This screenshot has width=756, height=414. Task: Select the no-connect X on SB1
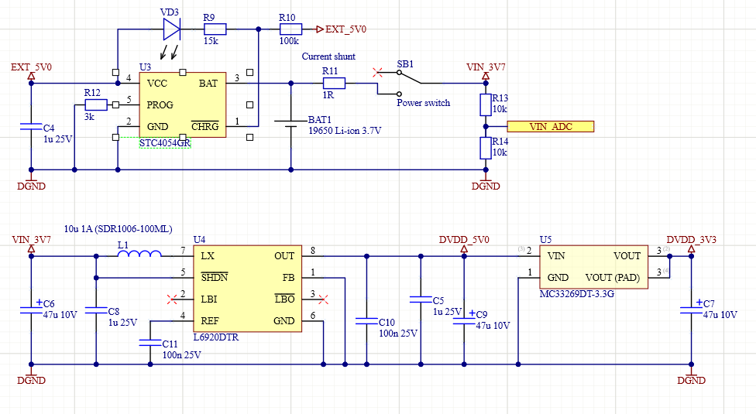pos(378,73)
